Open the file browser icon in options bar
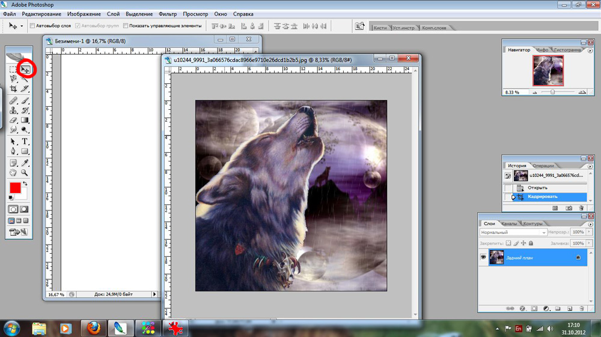Viewport: 601px width, 337px height. pyautogui.click(x=359, y=26)
